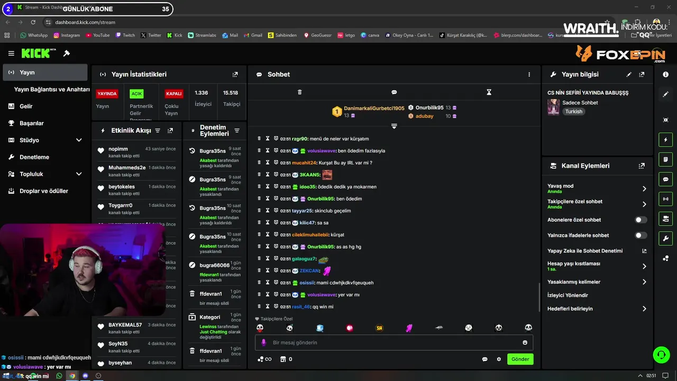The height and width of the screenshot is (381, 677).
Task: Open the Yasaklanmış kelimeler list
Action: [x=597, y=282]
